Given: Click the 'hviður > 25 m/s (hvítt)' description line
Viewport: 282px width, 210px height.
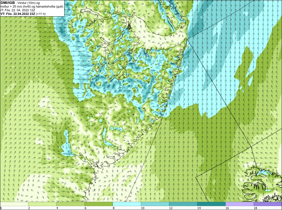Looking at the screenshot, I should tap(32, 6).
